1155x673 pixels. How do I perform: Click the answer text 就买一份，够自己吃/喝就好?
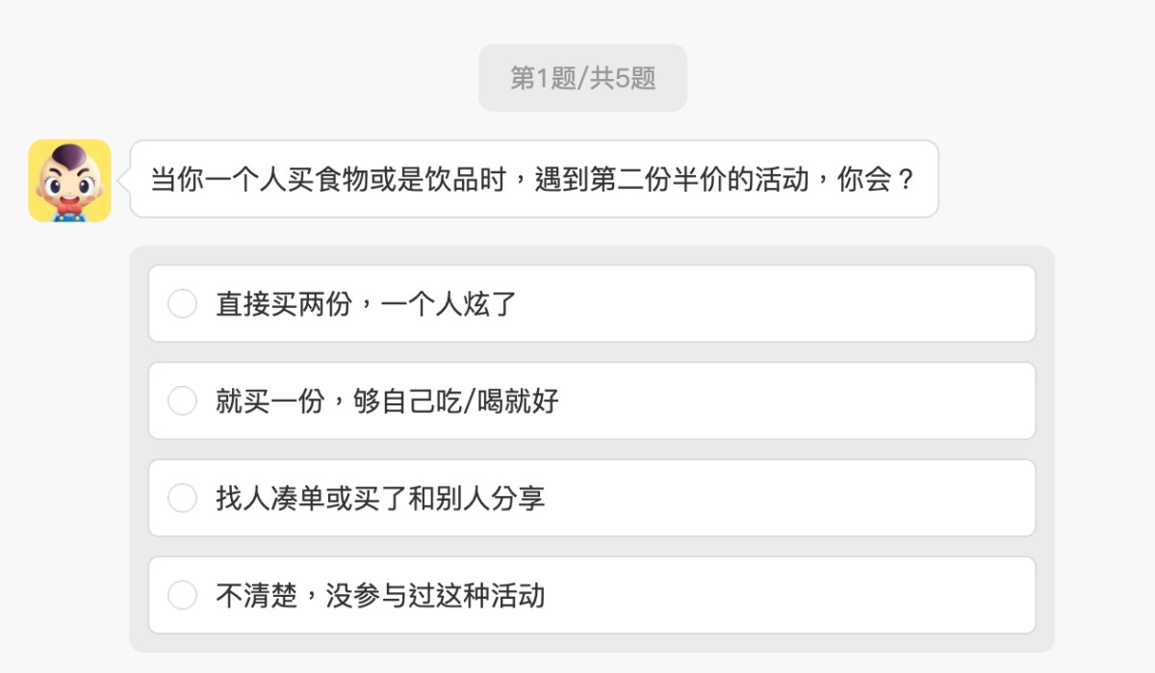387,401
